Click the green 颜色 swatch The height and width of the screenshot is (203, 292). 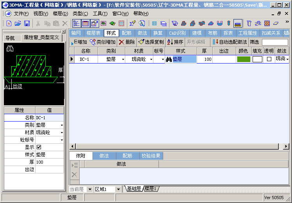tap(244, 59)
